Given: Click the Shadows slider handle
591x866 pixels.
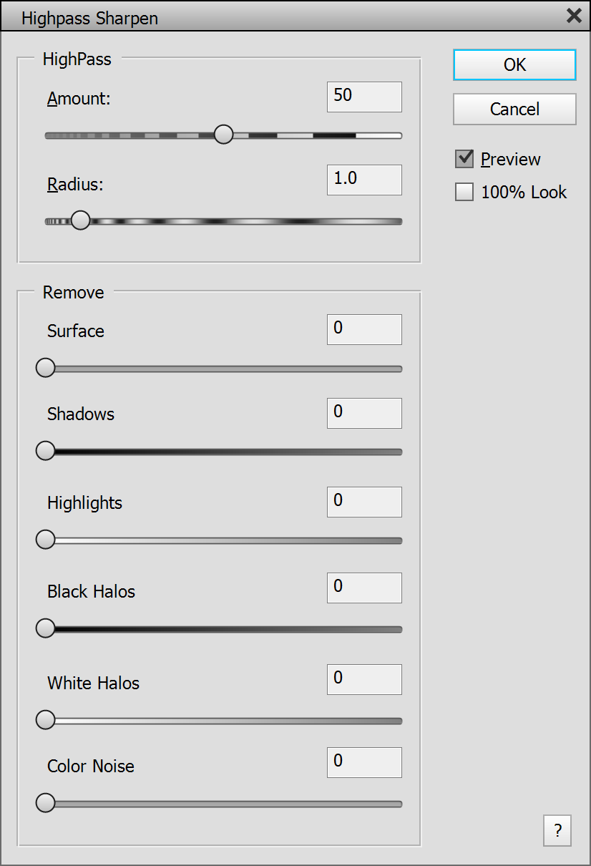Looking at the screenshot, I should [x=46, y=451].
